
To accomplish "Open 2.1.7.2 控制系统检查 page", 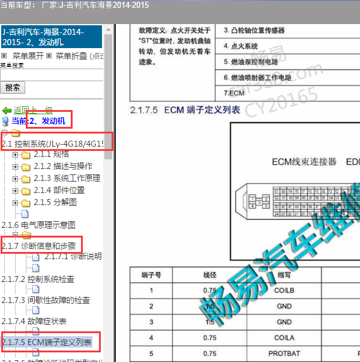I will point(38,280).
